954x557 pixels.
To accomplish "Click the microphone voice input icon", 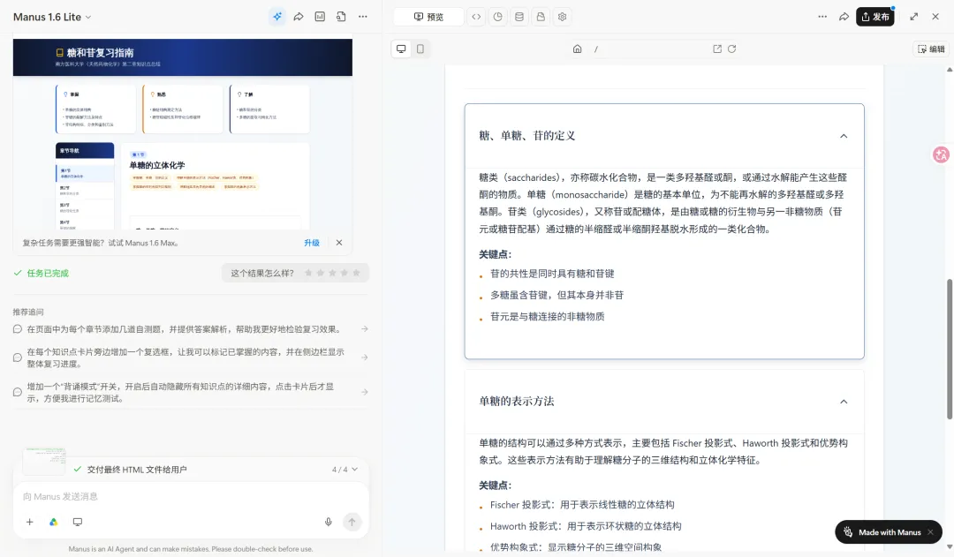I will (x=329, y=522).
